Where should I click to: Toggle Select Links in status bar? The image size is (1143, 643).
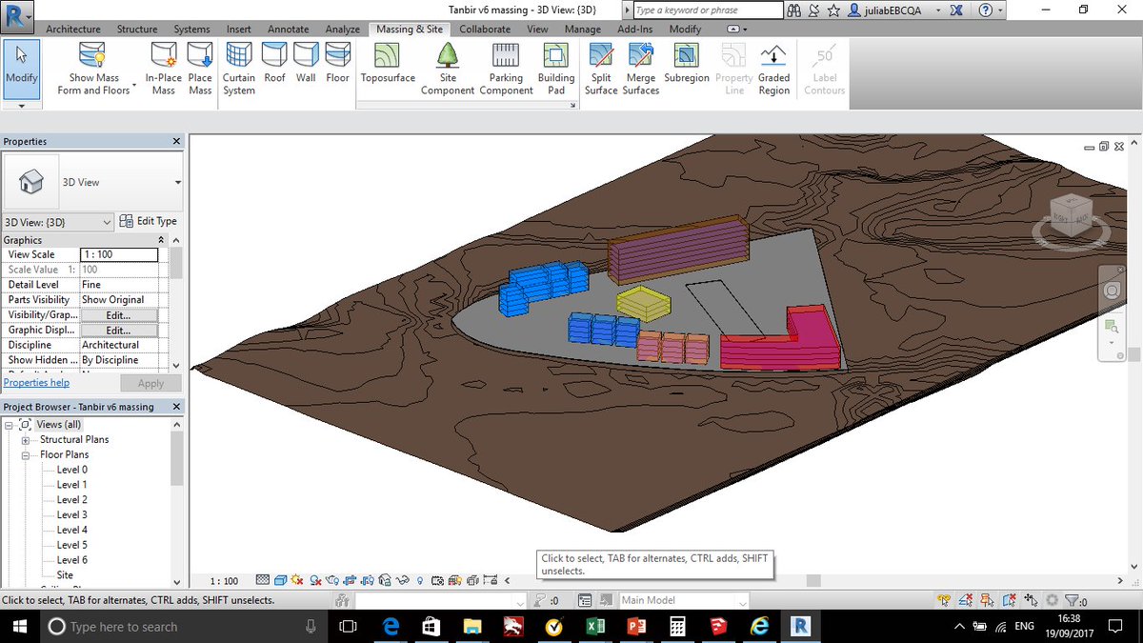pos(944,600)
